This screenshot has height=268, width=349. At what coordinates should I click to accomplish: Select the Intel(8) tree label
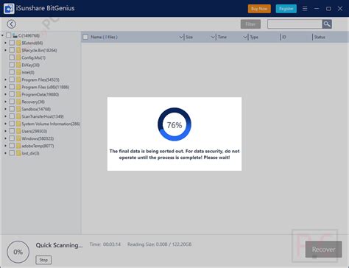(28, 72)
